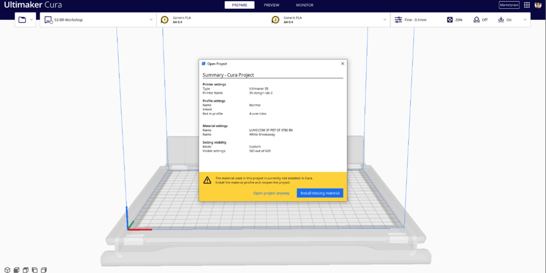Click the S3-BR-Workshop printer icon
The height and width of the screenshot is (273, 546).
click(x=48, y=20)
